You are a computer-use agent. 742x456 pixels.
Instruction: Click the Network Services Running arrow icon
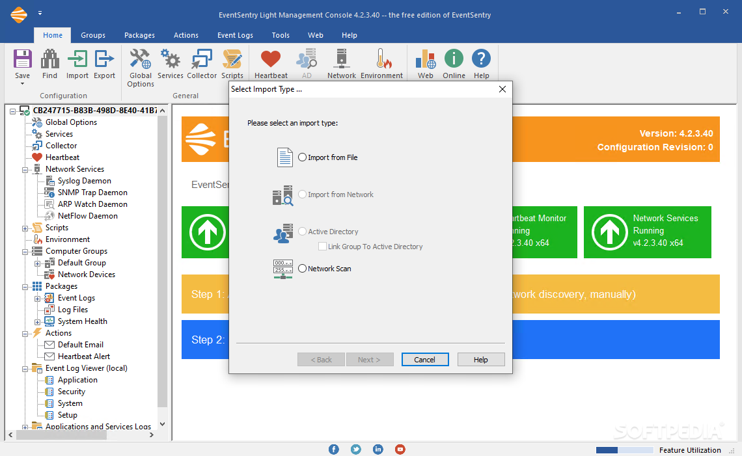coord(609,232)
